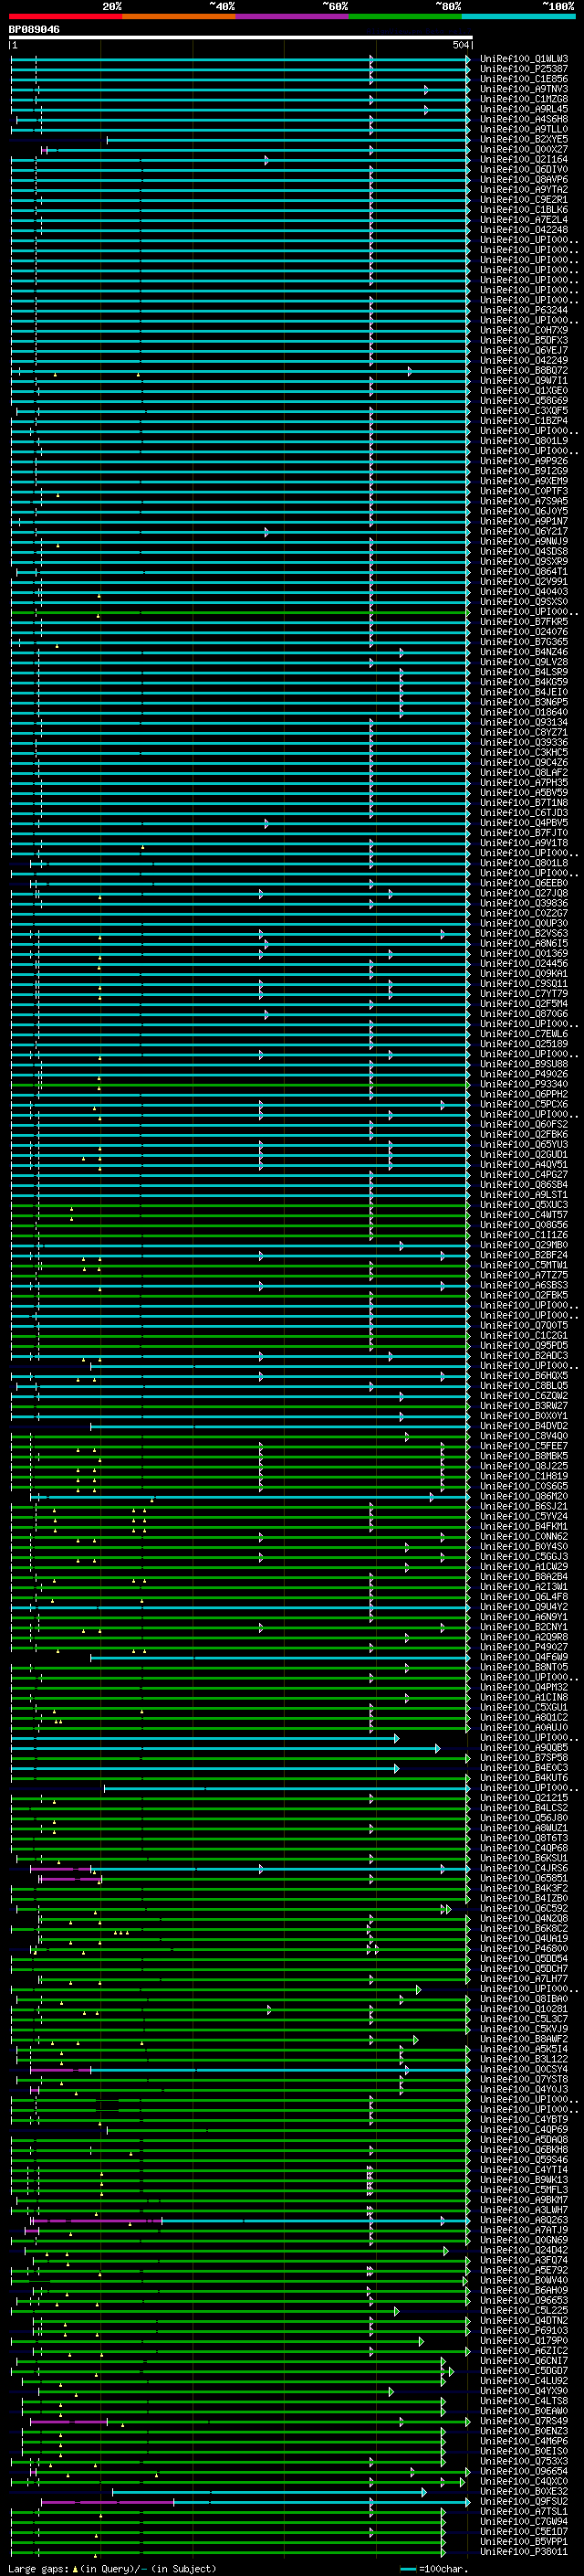Click the red 20% identity color segment
Viewport: 584px width, 2576px height.
pyautogui.click(x=66, y=16)
